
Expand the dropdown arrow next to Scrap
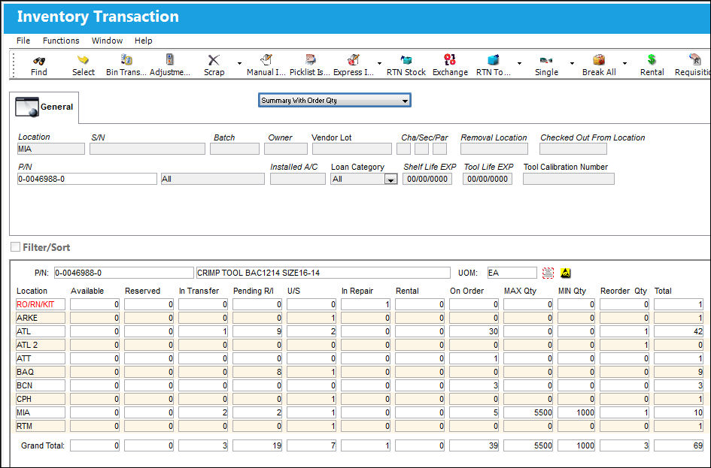pyautogui.click(x=239, y=63)
